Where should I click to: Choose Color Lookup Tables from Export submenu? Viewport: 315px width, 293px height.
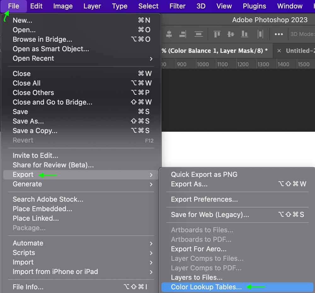206,287
